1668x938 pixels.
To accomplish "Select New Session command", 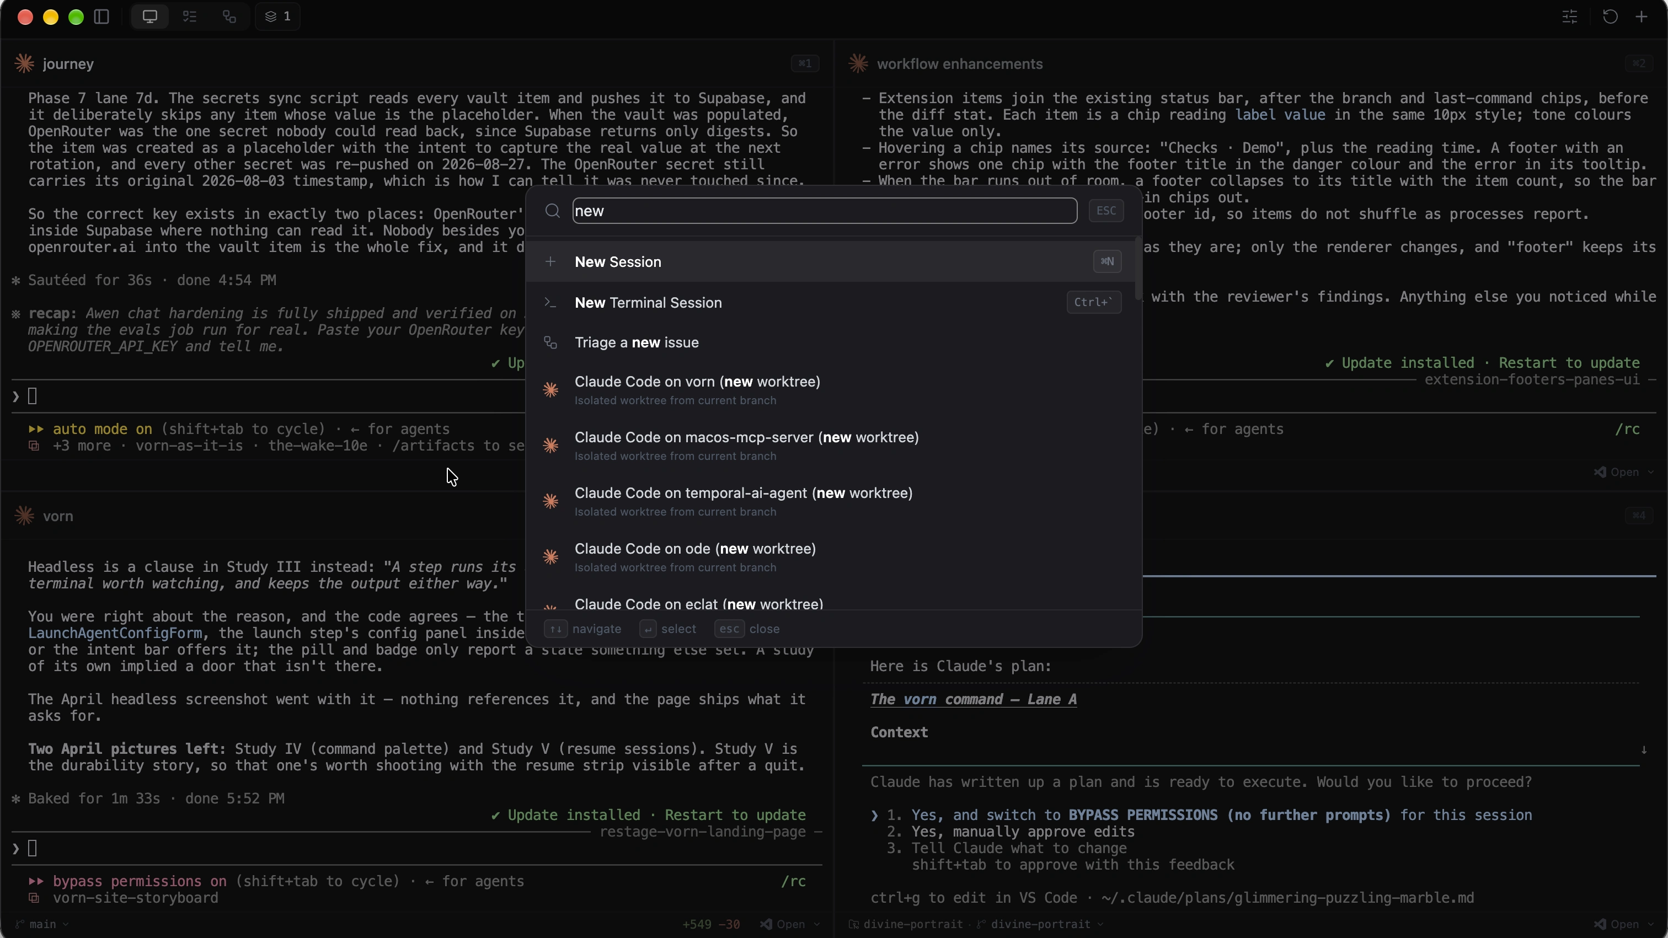I will (831, 261).
